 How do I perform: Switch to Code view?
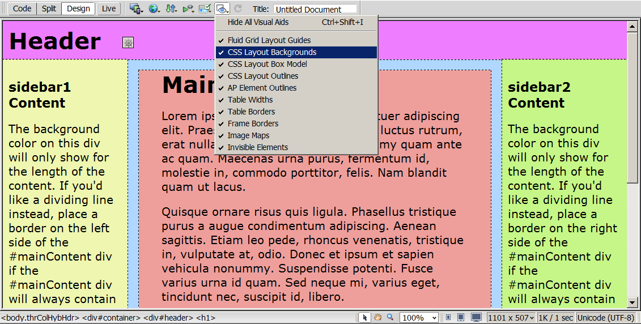pos(22,8)
